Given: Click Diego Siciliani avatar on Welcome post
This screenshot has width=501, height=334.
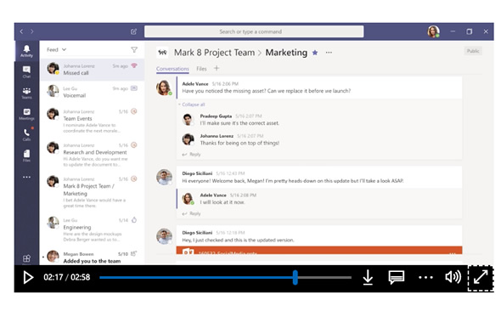Looking at the screenshot, I should pyautogui.click(x=164, y=178).
